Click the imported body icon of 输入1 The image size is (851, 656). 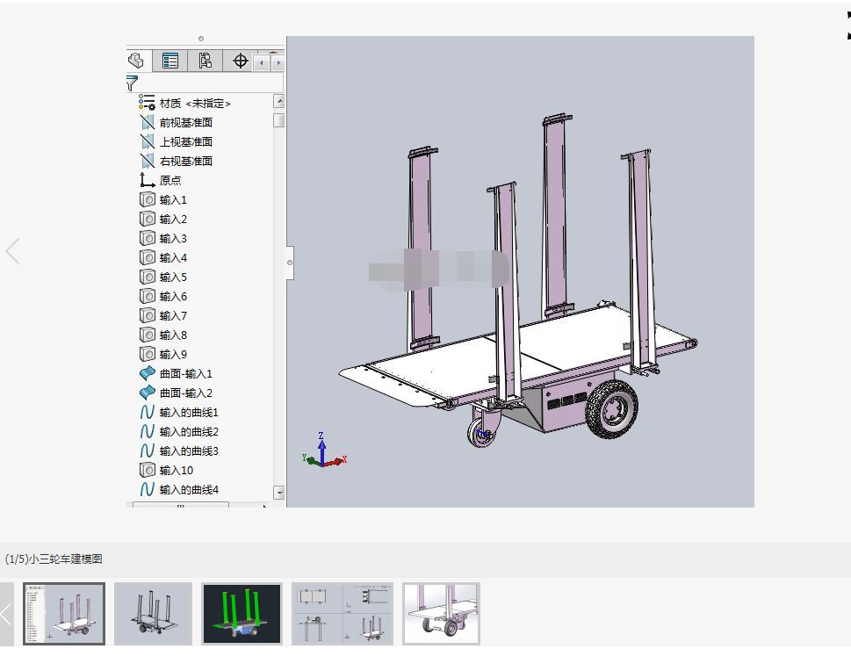(x=147, y=199)
